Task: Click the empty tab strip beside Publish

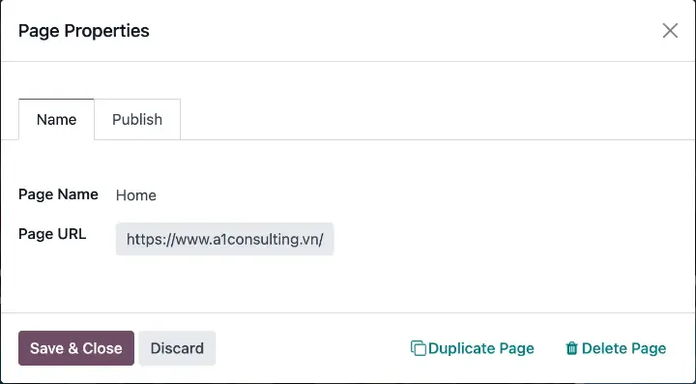Action: (435, 119)
